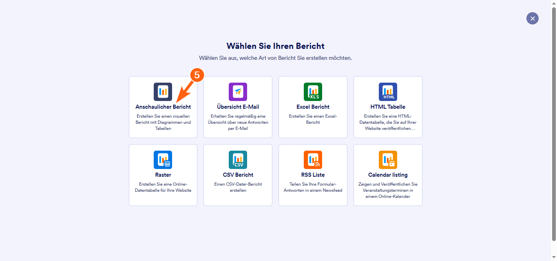Choose the HTML Tabelle title

388,107
